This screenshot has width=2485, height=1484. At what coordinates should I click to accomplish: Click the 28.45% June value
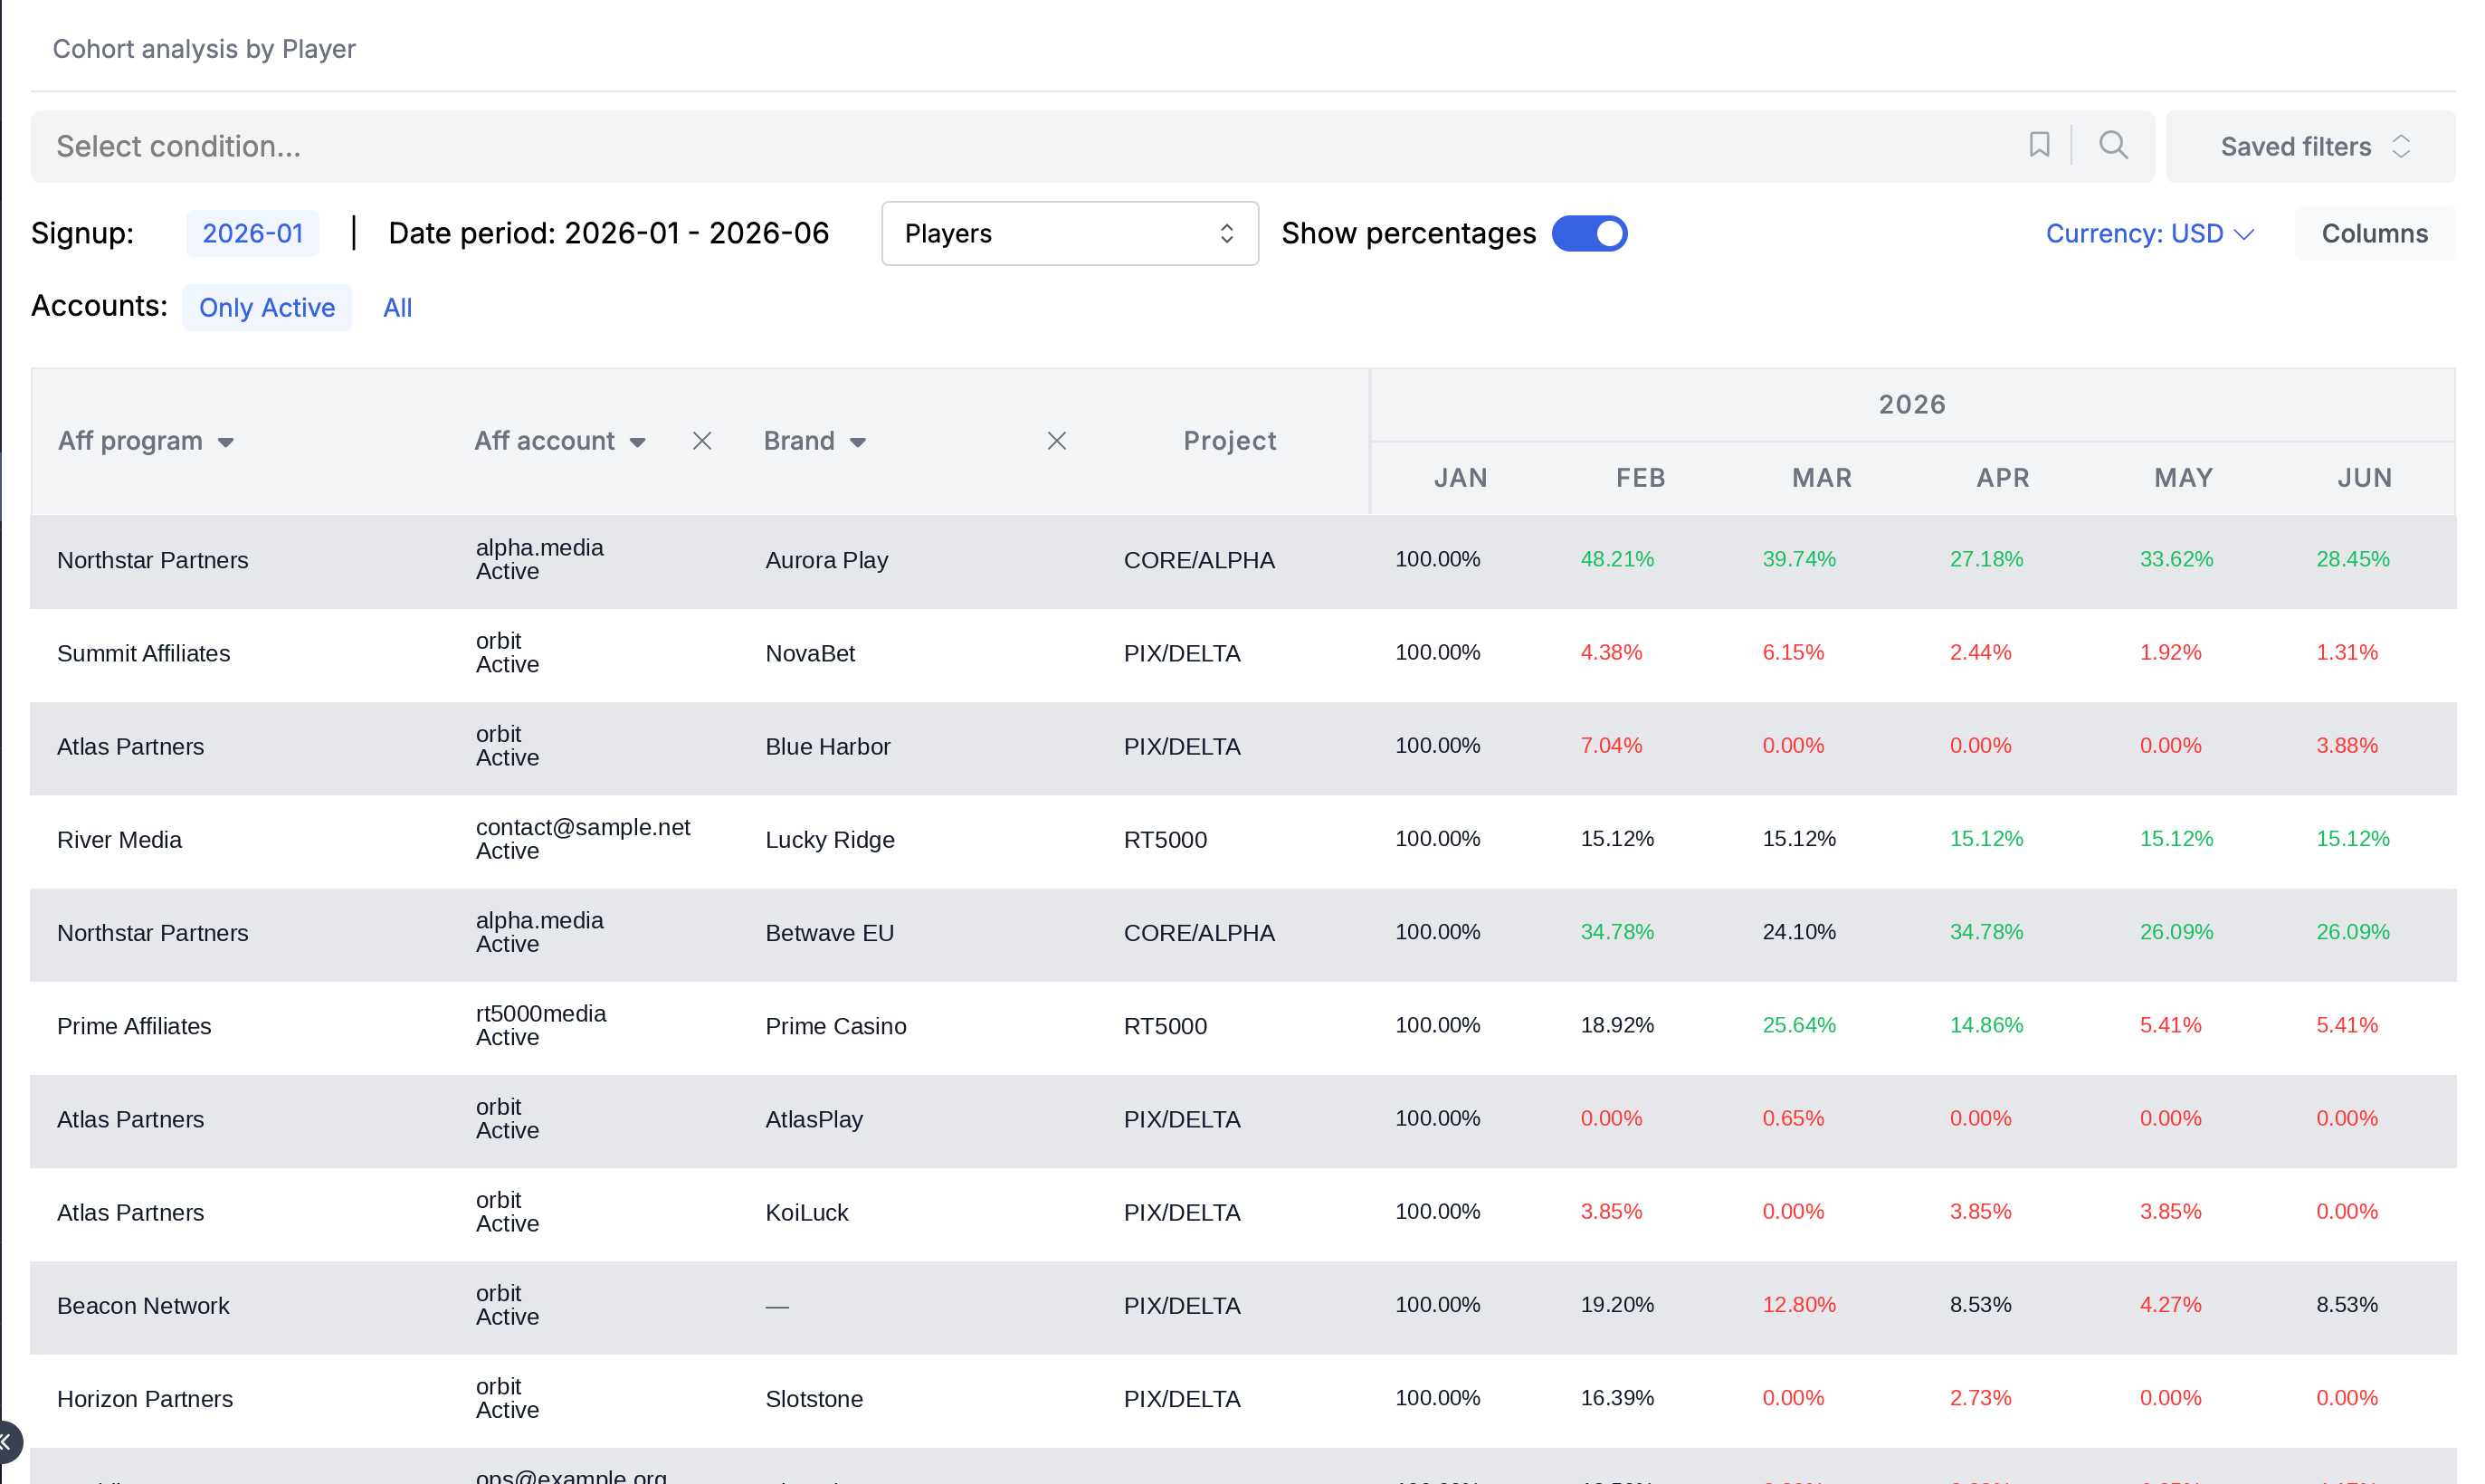2352,559
